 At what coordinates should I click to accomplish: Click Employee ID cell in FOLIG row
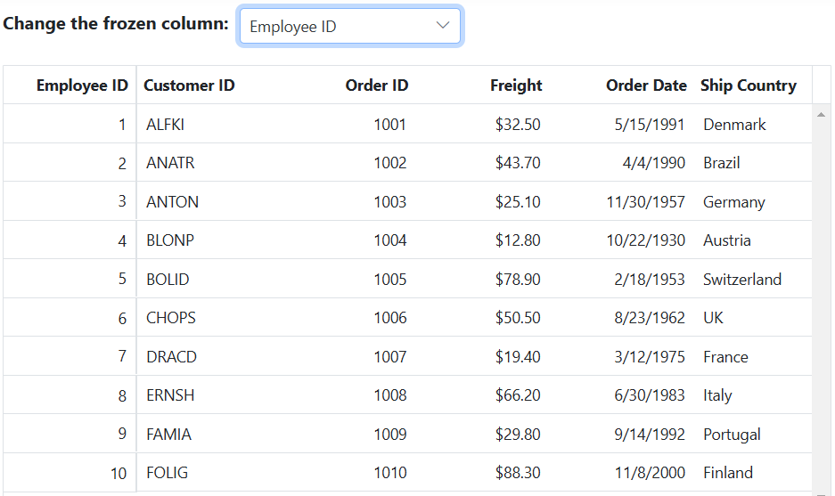(x=70, y=473)
